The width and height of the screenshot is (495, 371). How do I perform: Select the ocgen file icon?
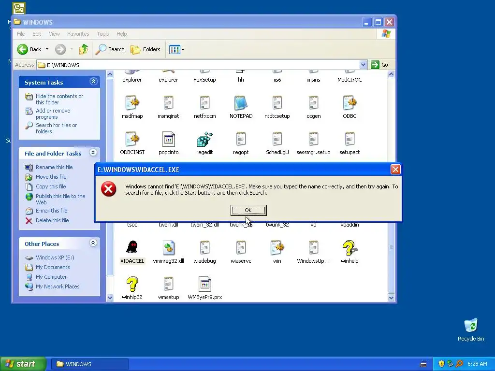(313, 103)
